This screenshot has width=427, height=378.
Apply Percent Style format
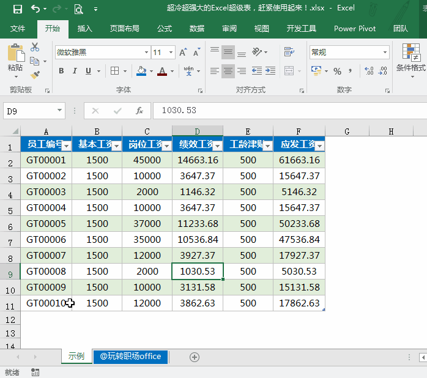[338, 72]
